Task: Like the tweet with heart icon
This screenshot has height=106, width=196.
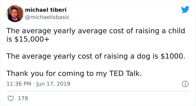Action: pyautogui.click(x=11, y=98)
